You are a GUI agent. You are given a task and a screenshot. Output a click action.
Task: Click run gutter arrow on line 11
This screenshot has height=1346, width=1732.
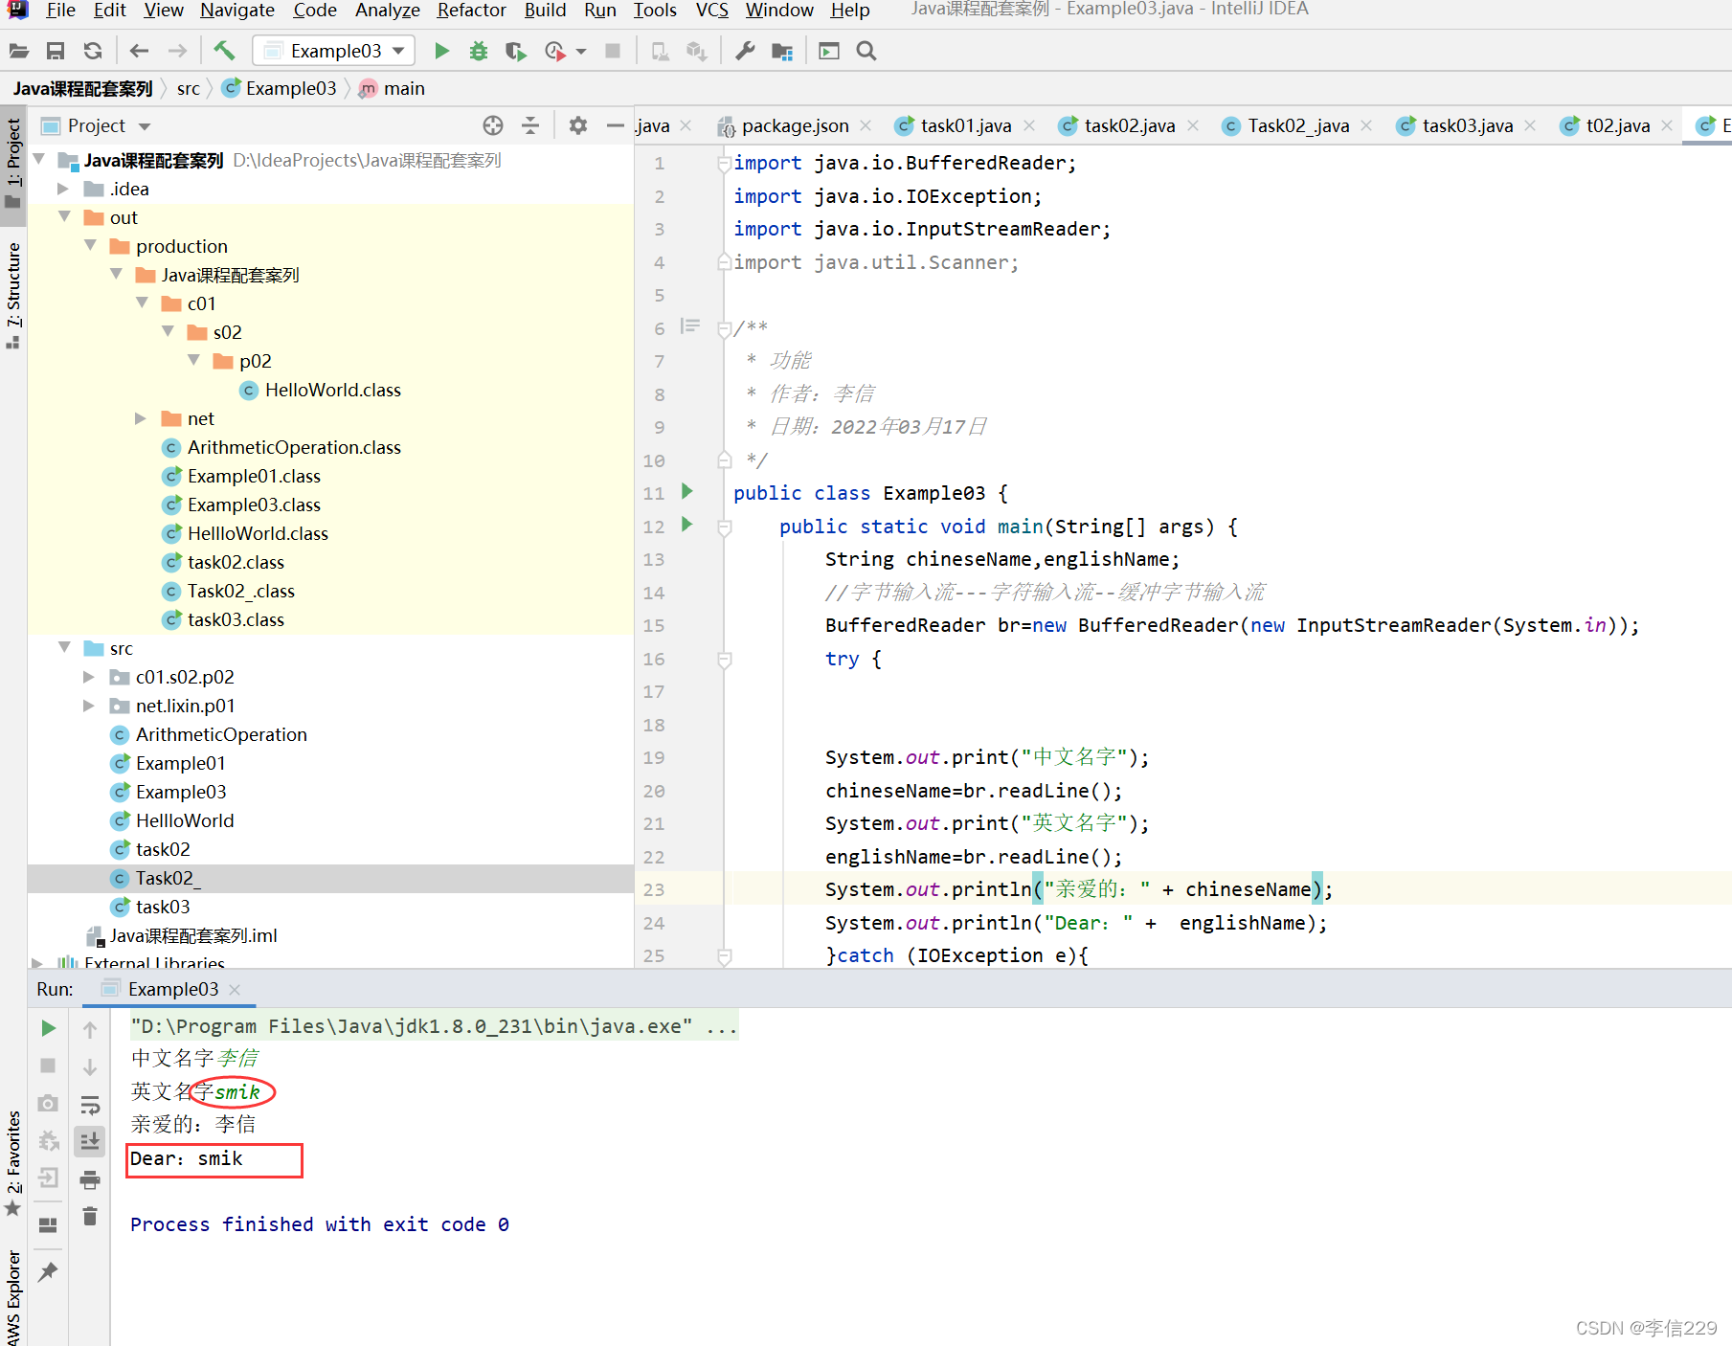click(686, 491)
